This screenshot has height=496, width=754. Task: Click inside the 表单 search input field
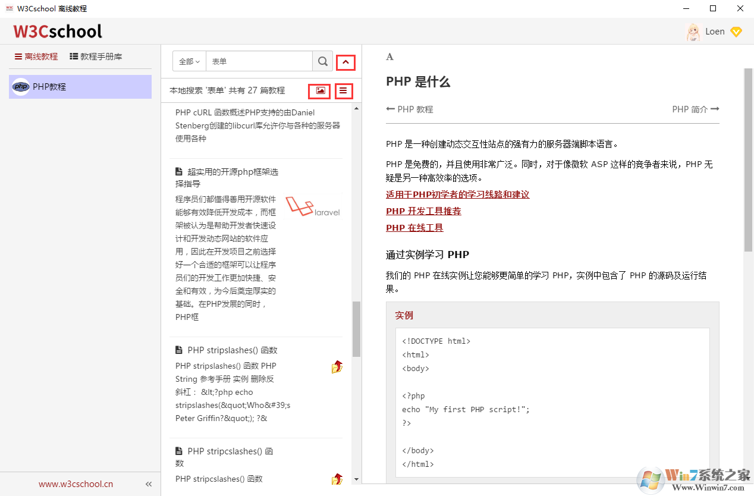pyautogui.click(x=259, y=61)
